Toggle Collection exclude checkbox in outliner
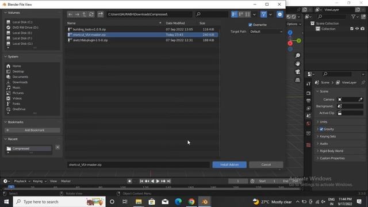Image resolution: width=368 pixels, height=207 pixels. pos(351,29)
